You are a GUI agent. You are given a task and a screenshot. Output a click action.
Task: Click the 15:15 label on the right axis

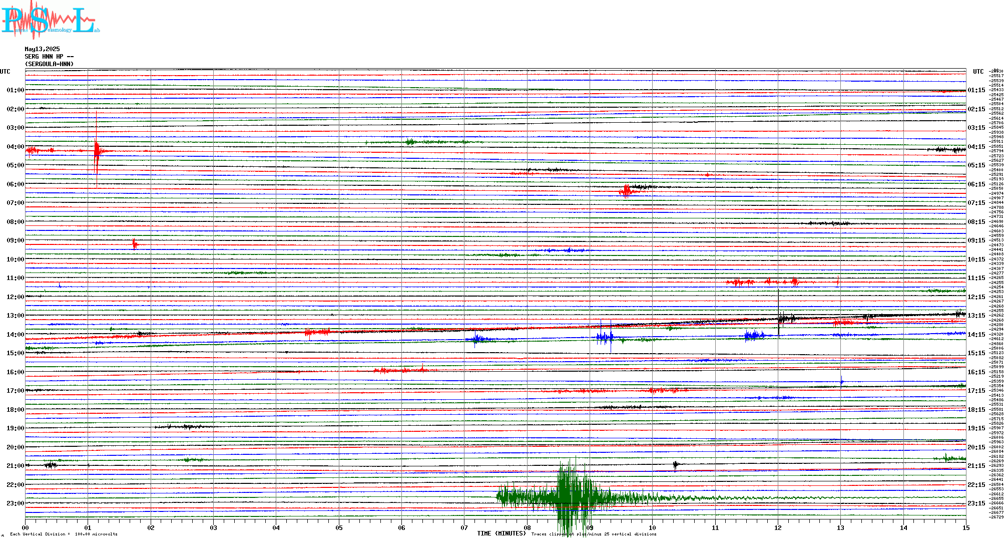coord(976,353)
